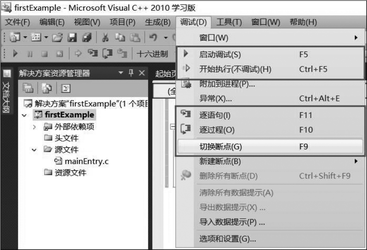Screen dimensions: 367x250
Task: Expand the 外部依赖项 folder node
Action: (34, 127)
